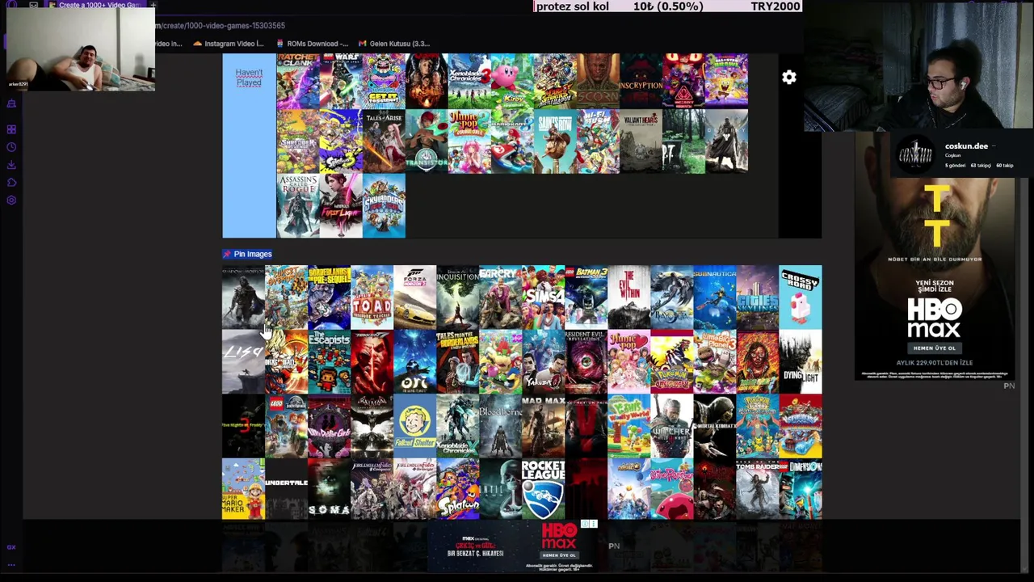Image resolution: width=1034 pixels, height=582 pixels.
Task: Pick LEGO Batman 3 cover
Action: point(586,297)
